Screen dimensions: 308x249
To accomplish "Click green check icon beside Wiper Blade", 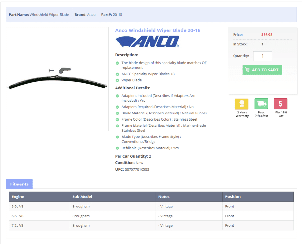I will click(x=117, y=80).
